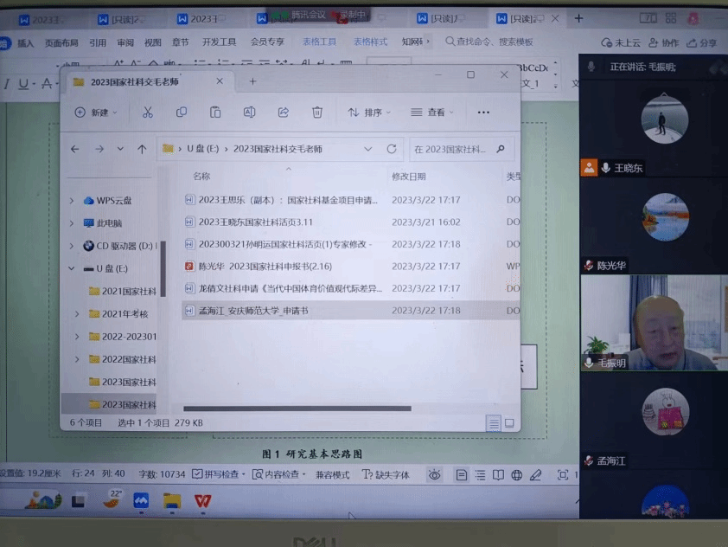Open WPS Office from the taskbar
Viewport: 728px width, 547px height.
pyautogui.click(x=202, y=500)
